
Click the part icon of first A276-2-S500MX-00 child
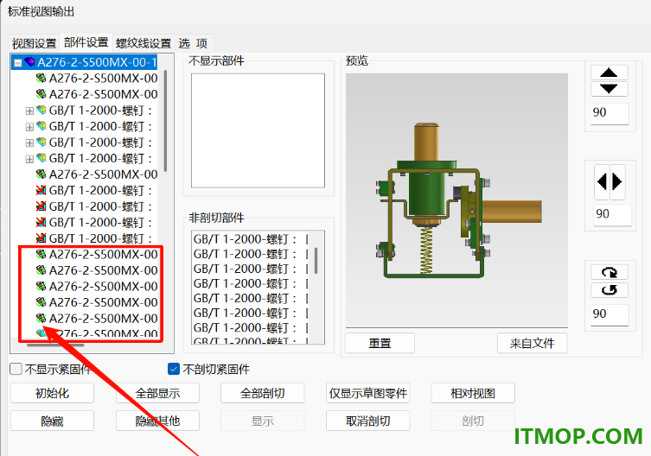[41, 78]
